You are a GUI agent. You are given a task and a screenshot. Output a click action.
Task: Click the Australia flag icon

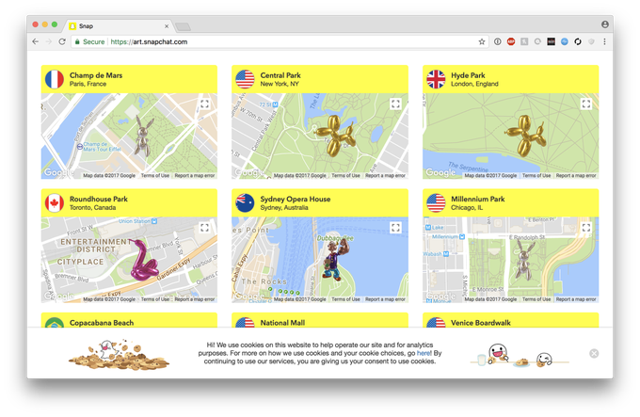(x=245, y=202)
